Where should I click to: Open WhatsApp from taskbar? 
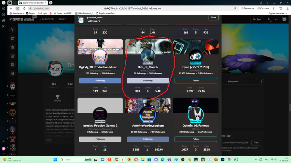click(236, 159)
